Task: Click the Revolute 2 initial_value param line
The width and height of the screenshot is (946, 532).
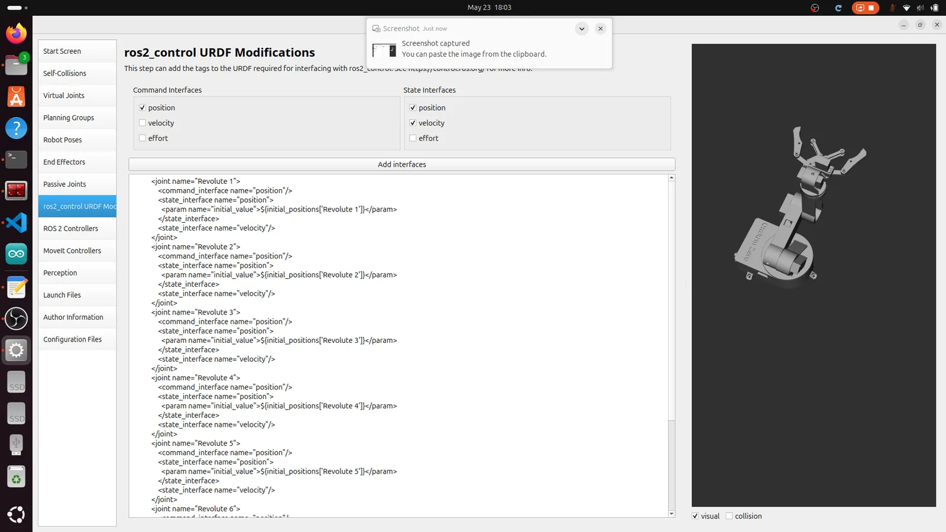Action: (279, 275)
